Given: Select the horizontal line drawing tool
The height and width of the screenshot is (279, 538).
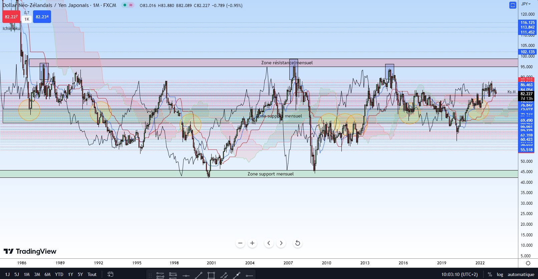Looking at the screenshot, I should point(186,275).
